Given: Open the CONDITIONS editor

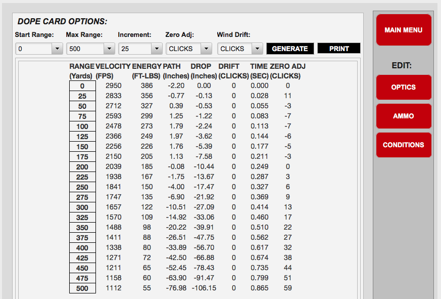Looking at the screenshot, I should [403, 145].
